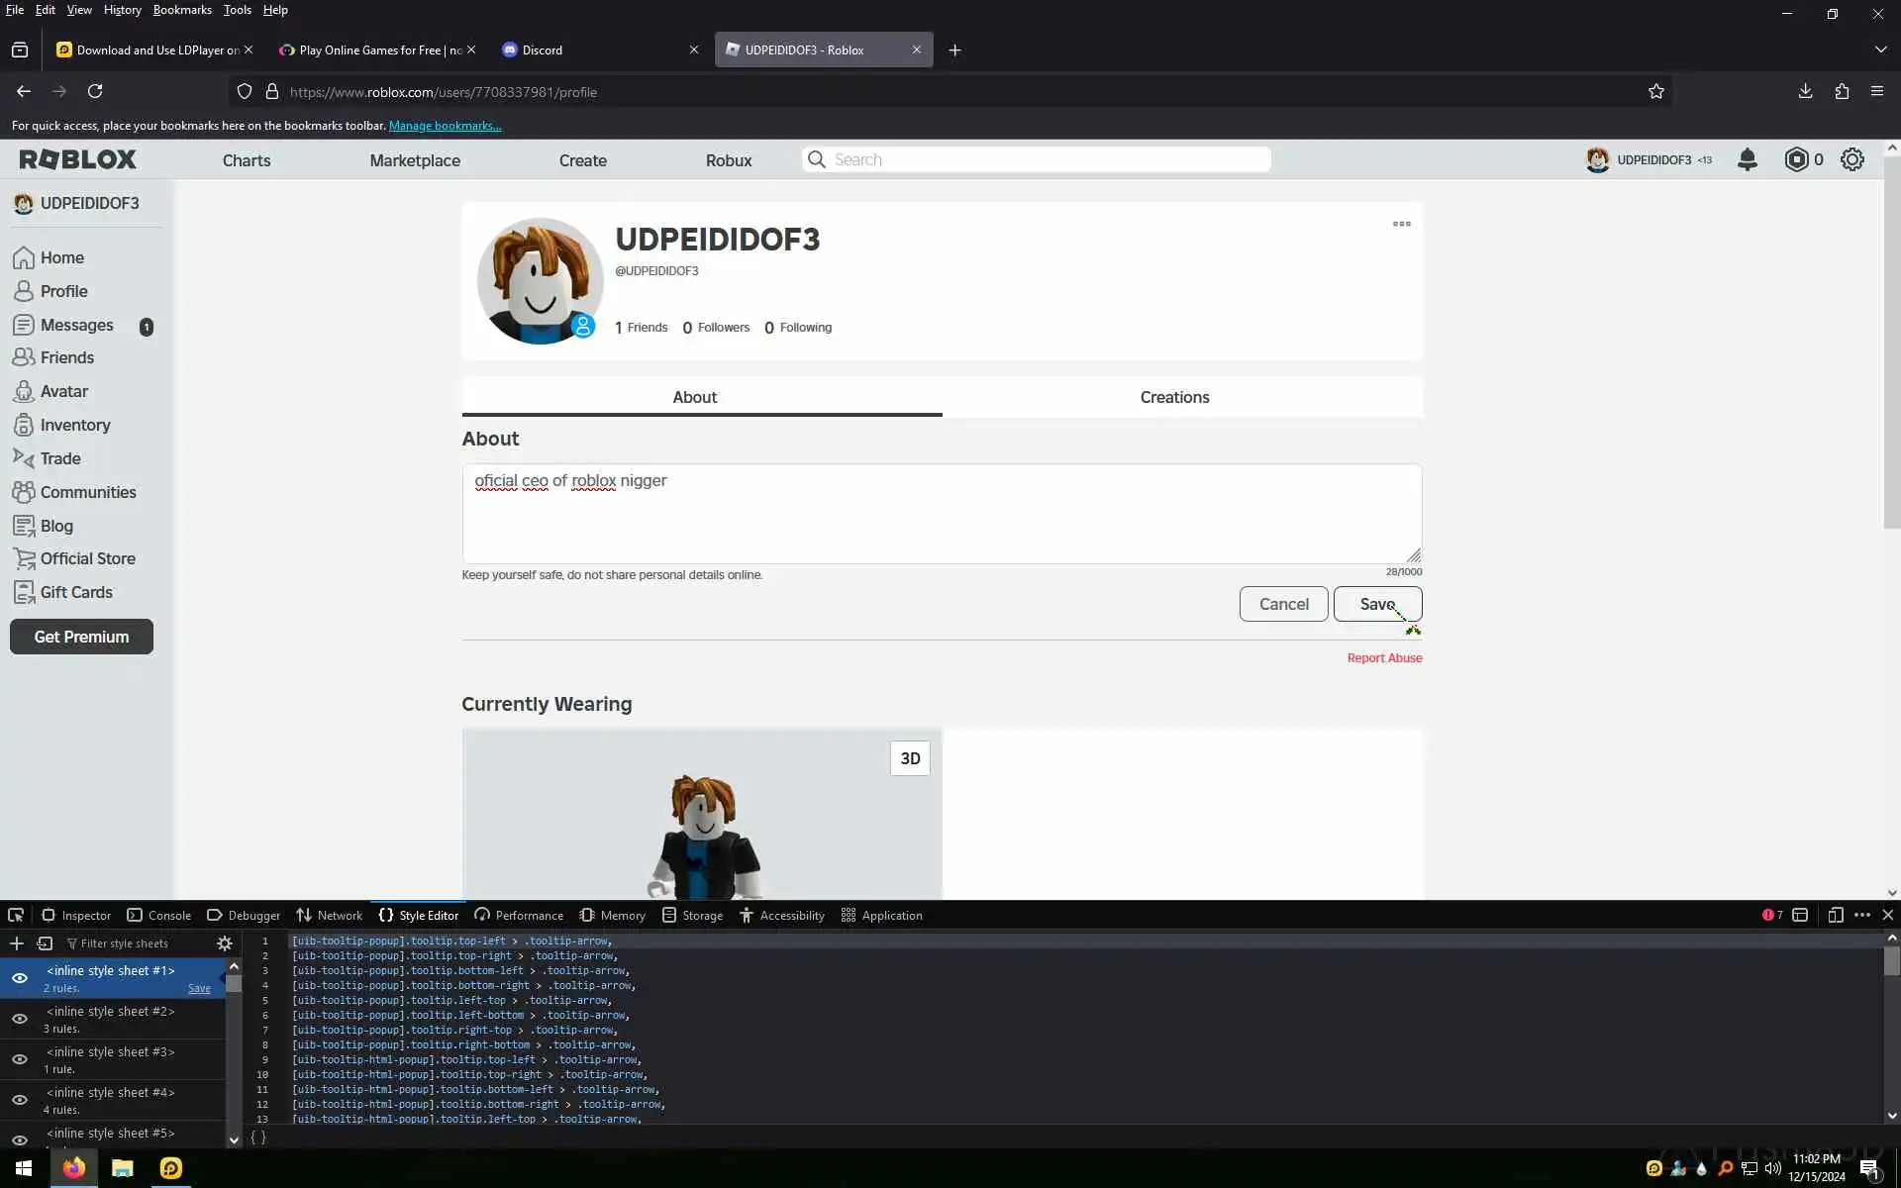Toggle the 3D avatar view button

click(910, 758)
